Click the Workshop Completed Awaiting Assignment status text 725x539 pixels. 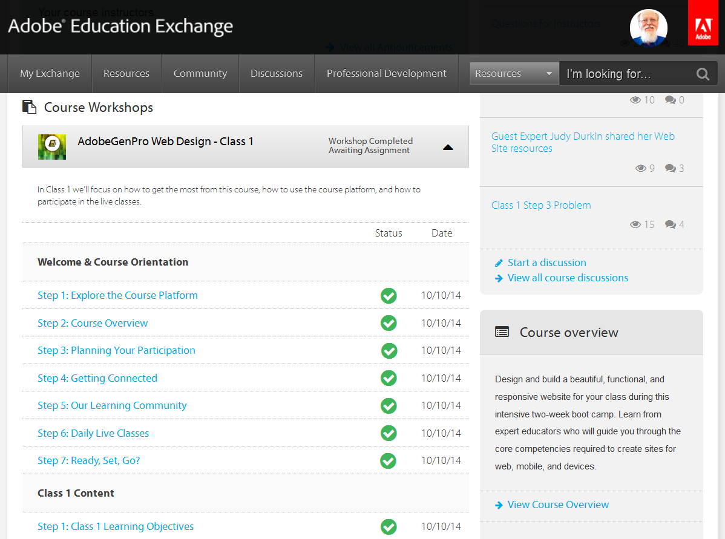(370, 146)
